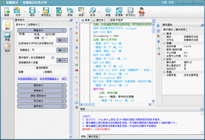Switch to the 源文件 tab
205x140 pixels.
[98, 20]
